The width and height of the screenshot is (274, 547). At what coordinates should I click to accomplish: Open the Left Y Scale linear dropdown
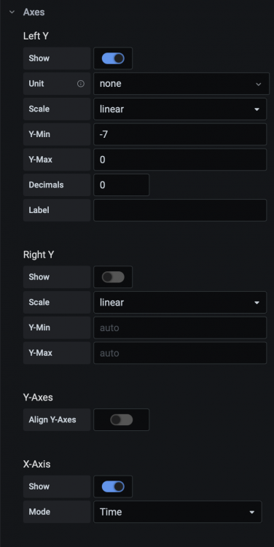(180, 109)
